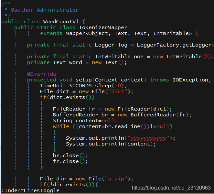Click 'IntWritable>' in the generic type list
This screenshot has height=194, width=214.
[173, 33]
